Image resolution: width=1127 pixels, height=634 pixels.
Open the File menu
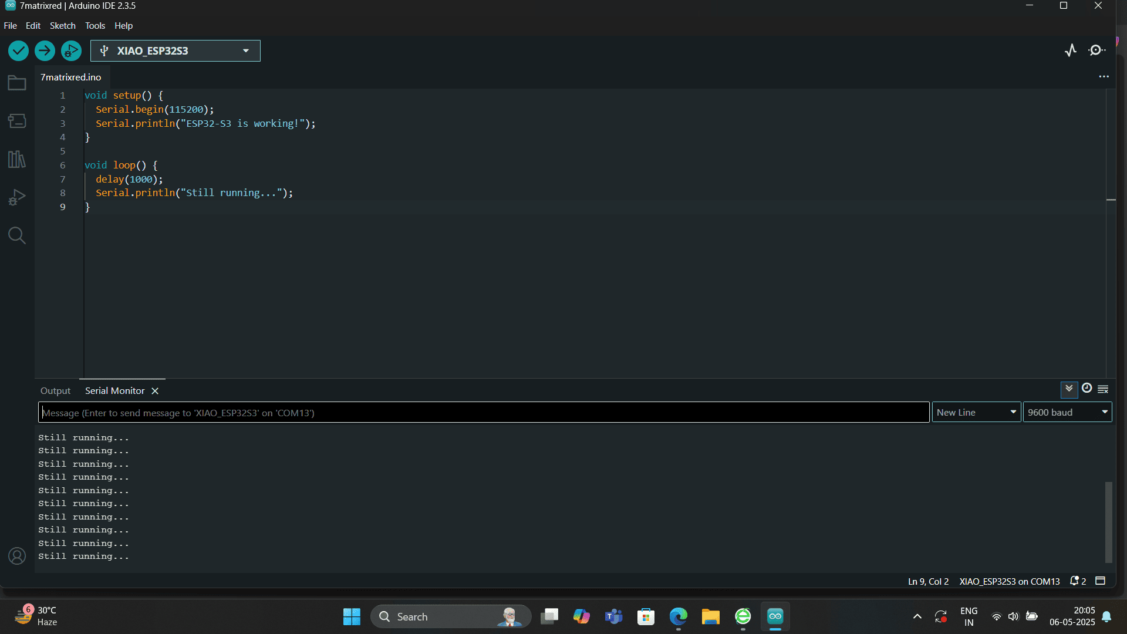(x=10, y=26)
